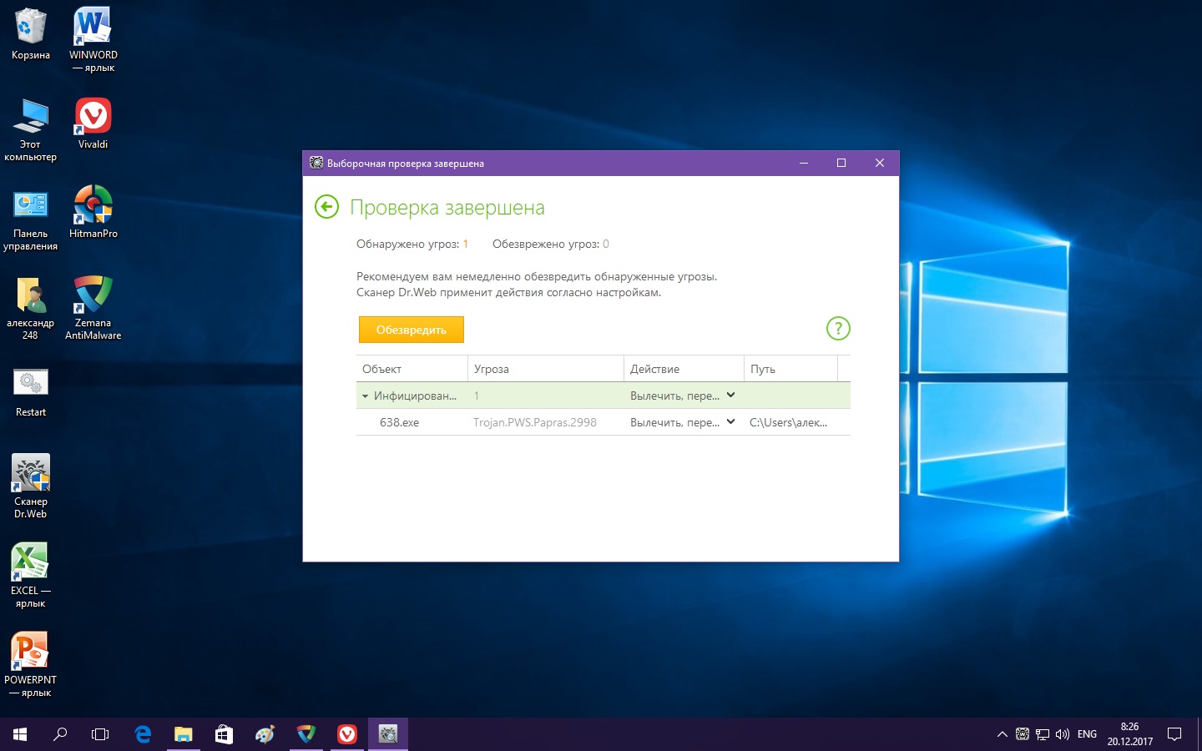This screenshot has width=1202, height=751.
Task: Collapse the Инфицирован group row
Action: pyautogui.click(x=365, y=396)
